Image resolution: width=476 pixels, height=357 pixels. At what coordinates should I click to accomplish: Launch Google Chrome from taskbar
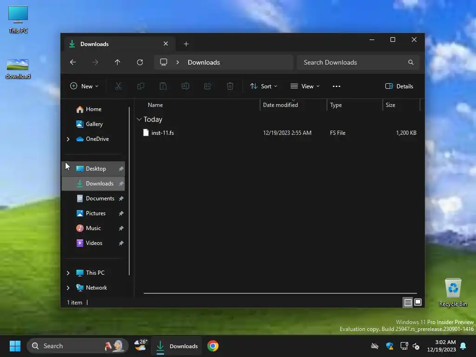coord(213,346)
